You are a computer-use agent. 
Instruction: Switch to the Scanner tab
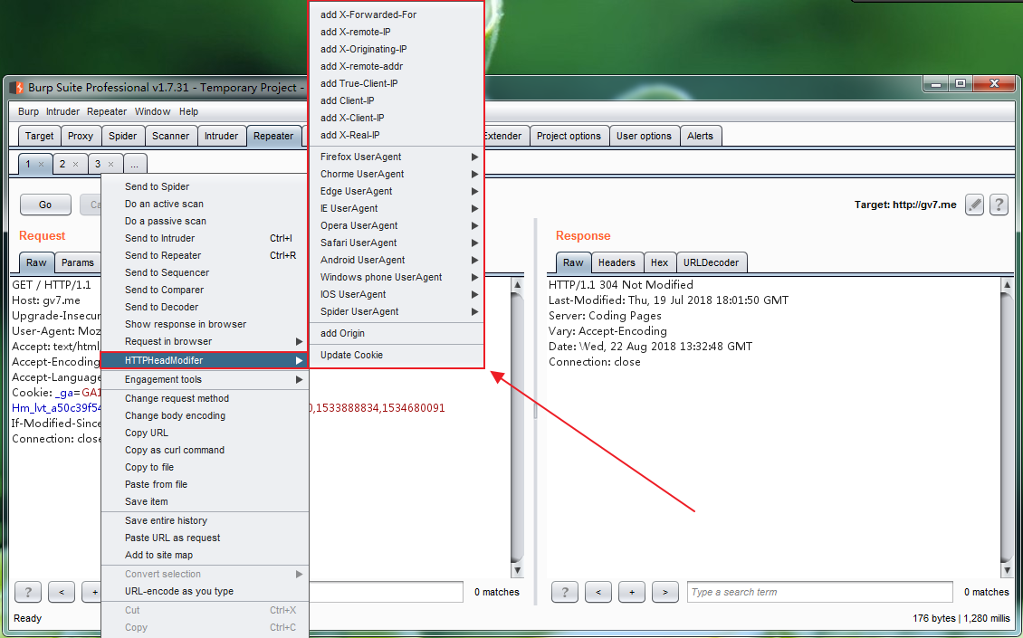(170, 136)
